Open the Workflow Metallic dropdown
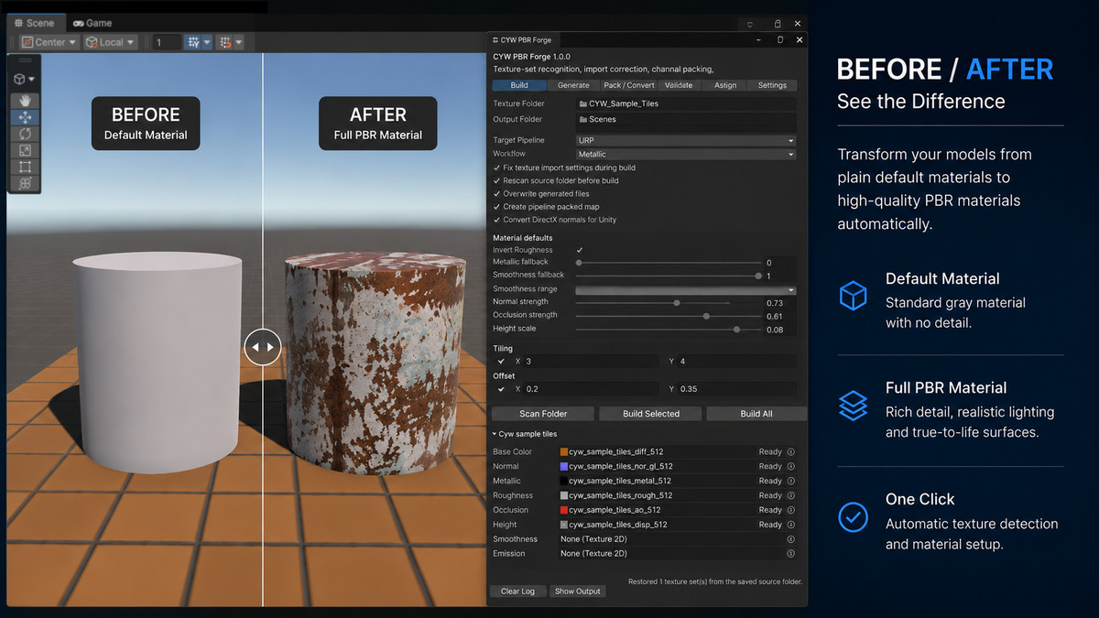The image size is (1099, 618). 685,155
